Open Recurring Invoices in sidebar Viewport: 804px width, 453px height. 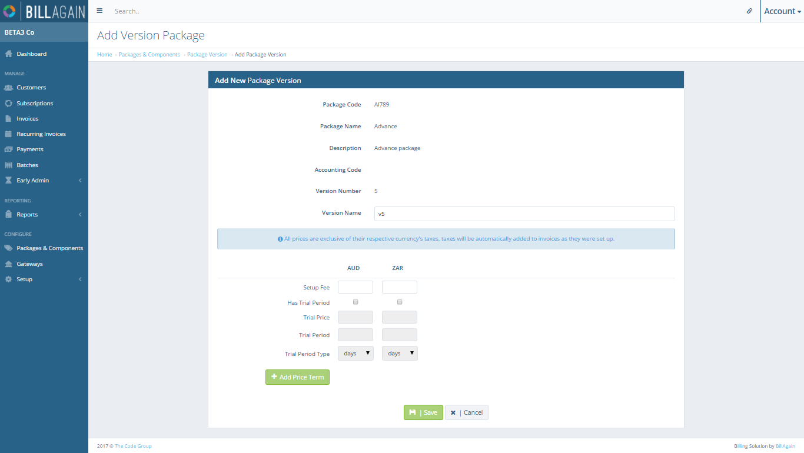point(41,134)
